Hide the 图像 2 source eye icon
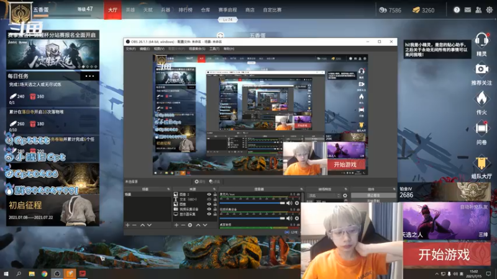The width and height of the screenshot is (497, 279). click(x=209, y=195)
